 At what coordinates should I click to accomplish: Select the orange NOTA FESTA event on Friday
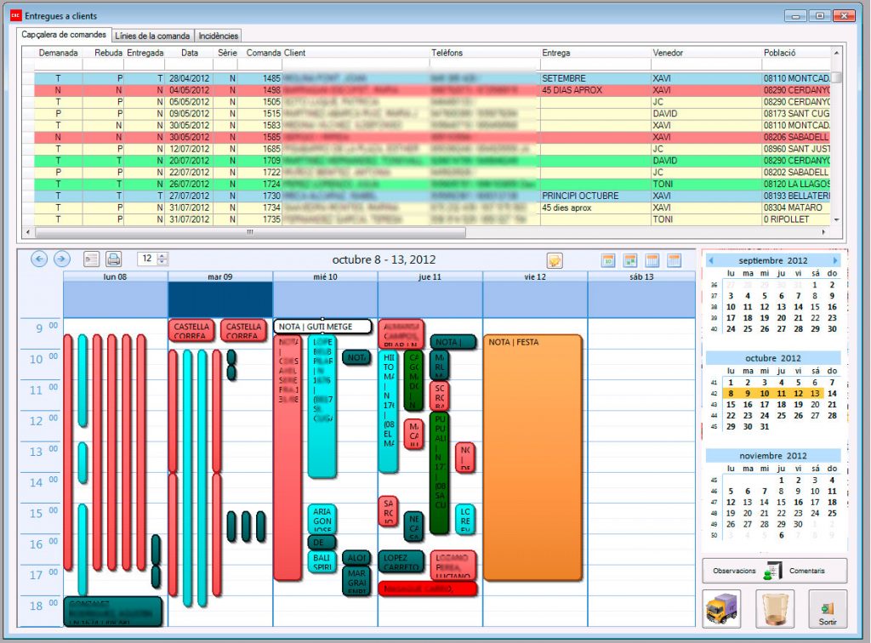pos(533,459)
